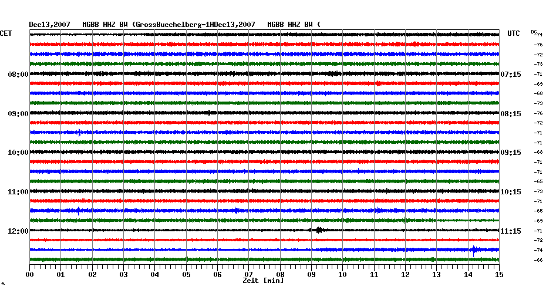Click the -66 DC value at bottom
The image size is (546, 290).
538,260
